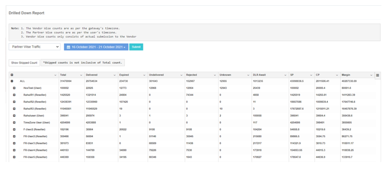392x173 pixels.
Task: Expand the Rahuluser (User) row
Action: [x=14, y=116]
